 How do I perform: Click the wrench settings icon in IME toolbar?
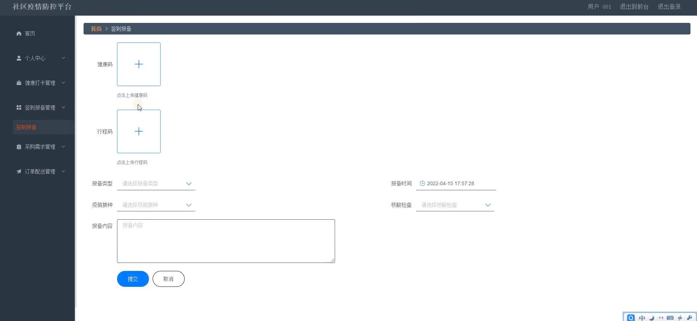coord(689,318)
